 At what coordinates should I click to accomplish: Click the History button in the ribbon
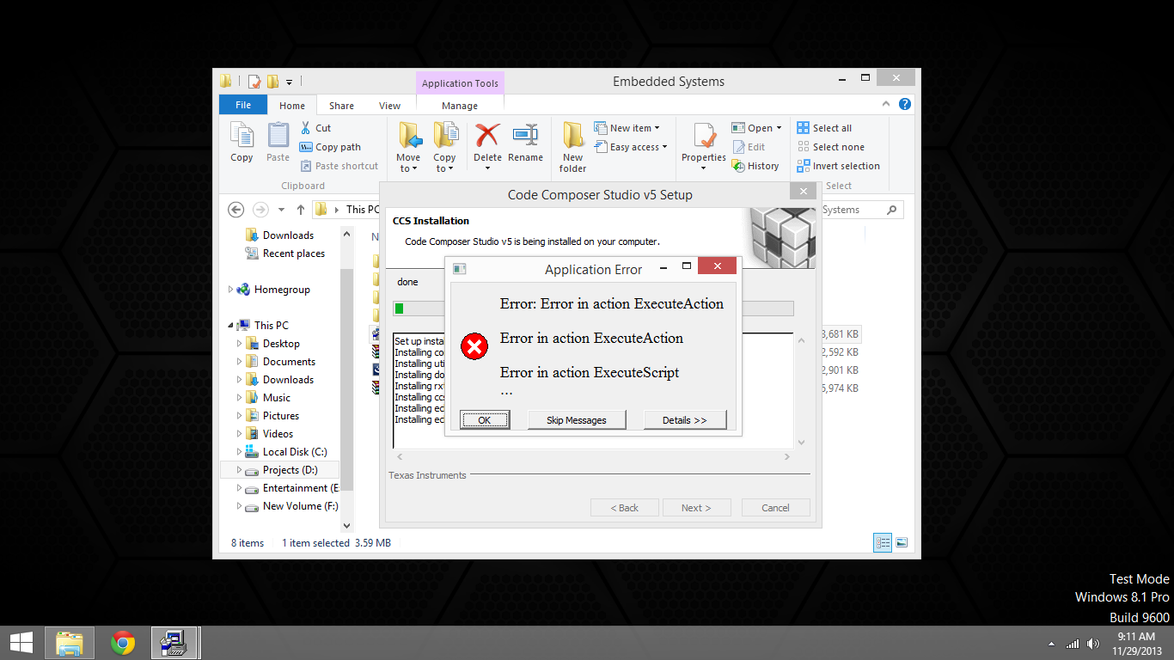tap(755, 166)
